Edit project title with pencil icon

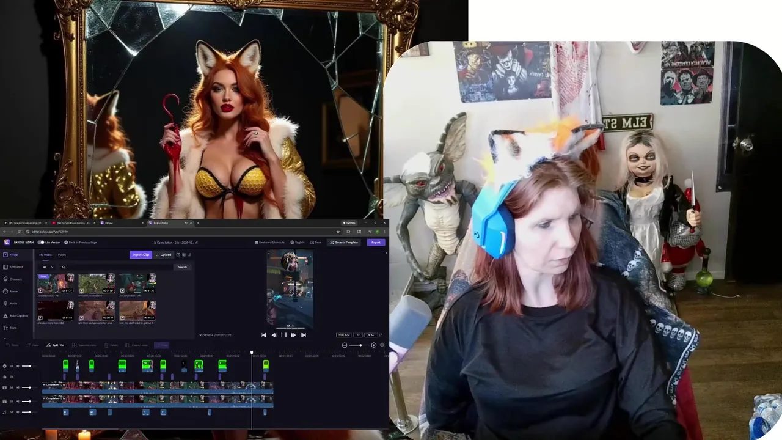(196, 243)
